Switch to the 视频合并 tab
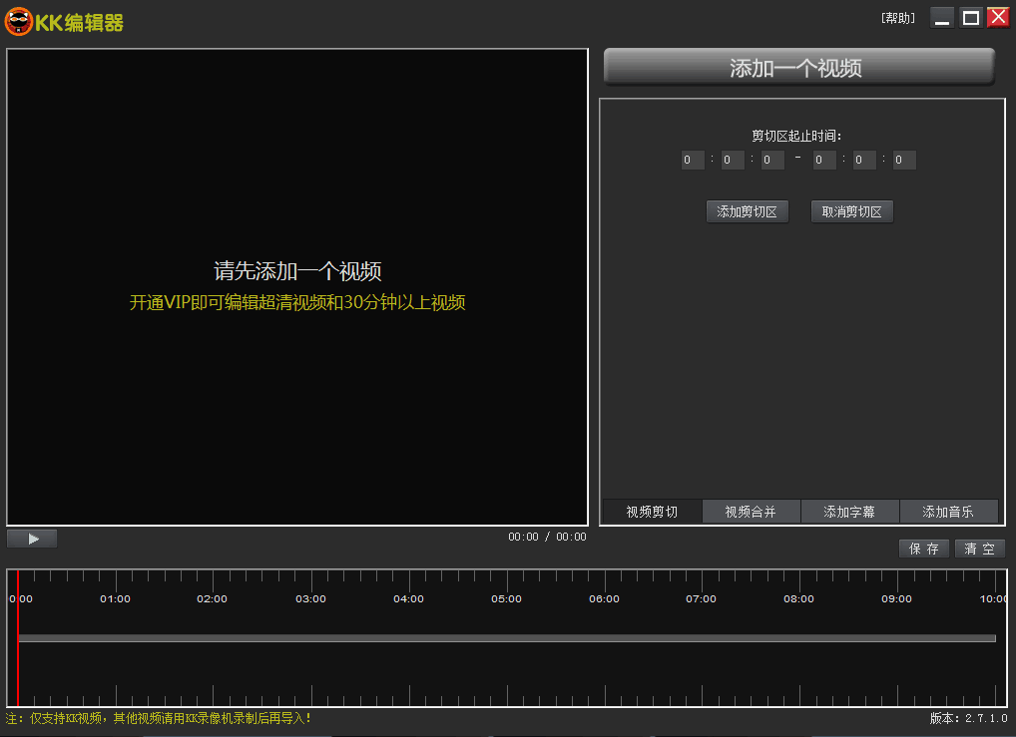The height and width of the screenshot is (737, 1016). point(751,512)
